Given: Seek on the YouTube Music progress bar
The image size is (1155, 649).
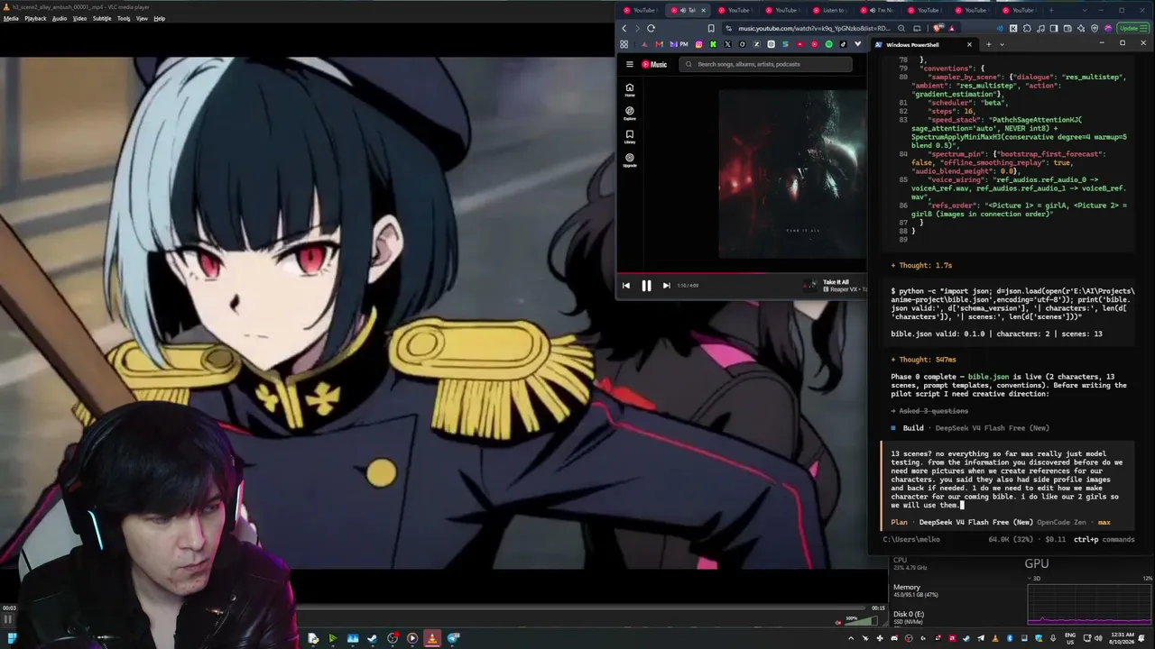Looking at the screenshot, I should (742, 273).
